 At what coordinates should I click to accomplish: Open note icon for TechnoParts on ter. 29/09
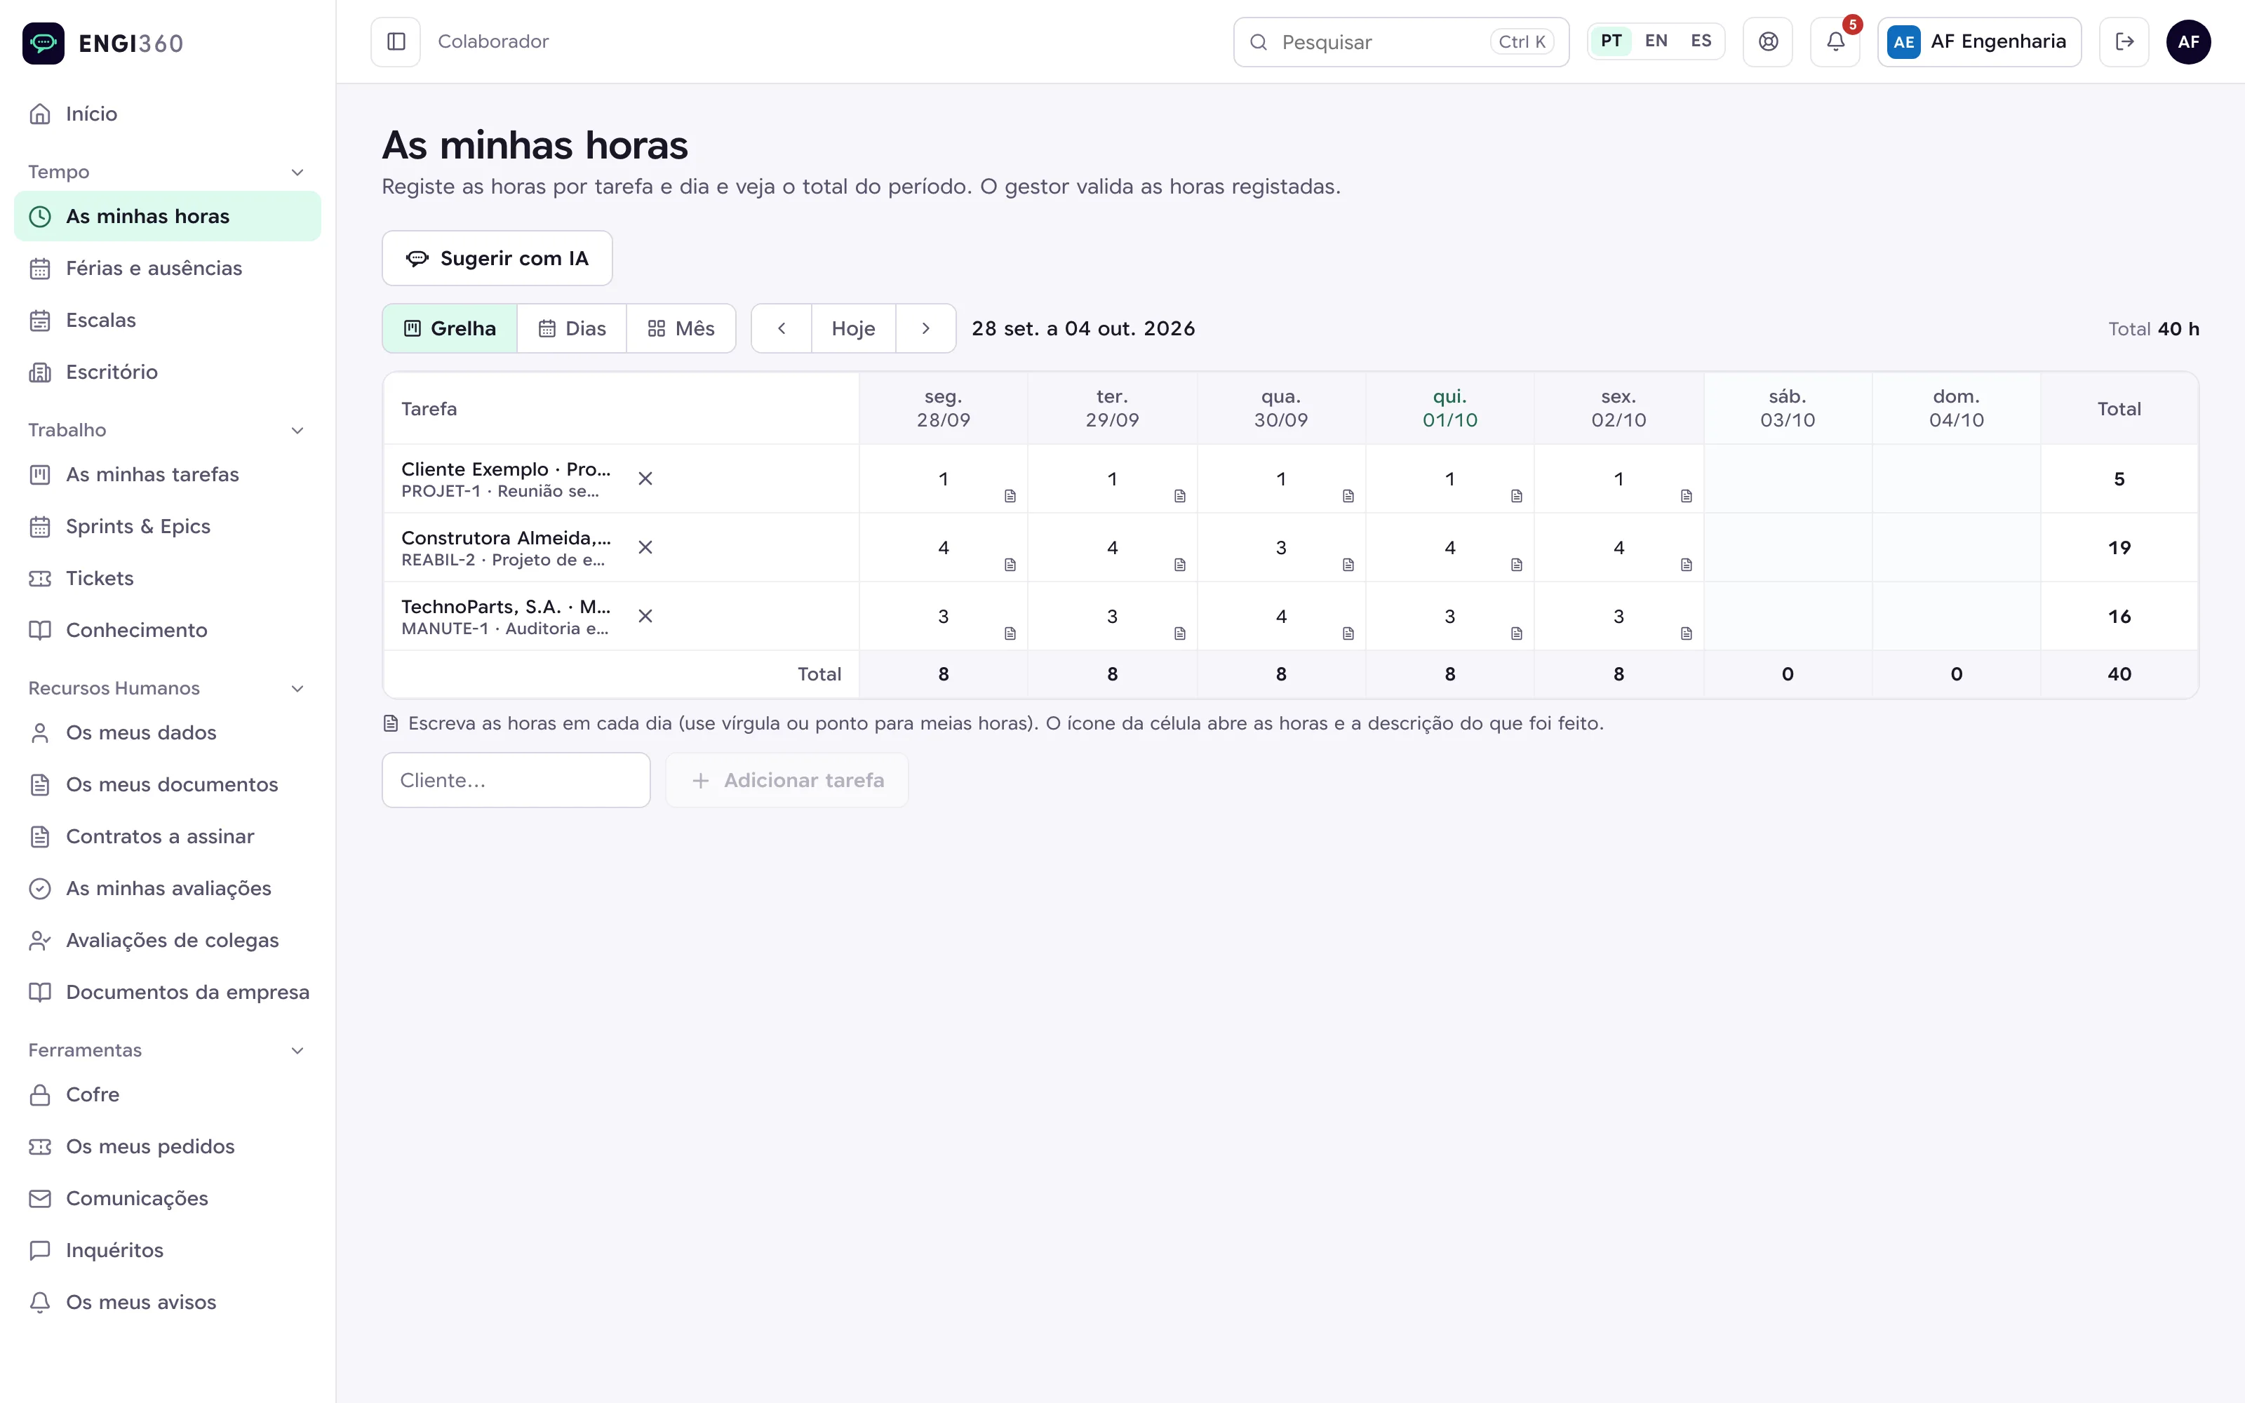tap(1179, 633)
